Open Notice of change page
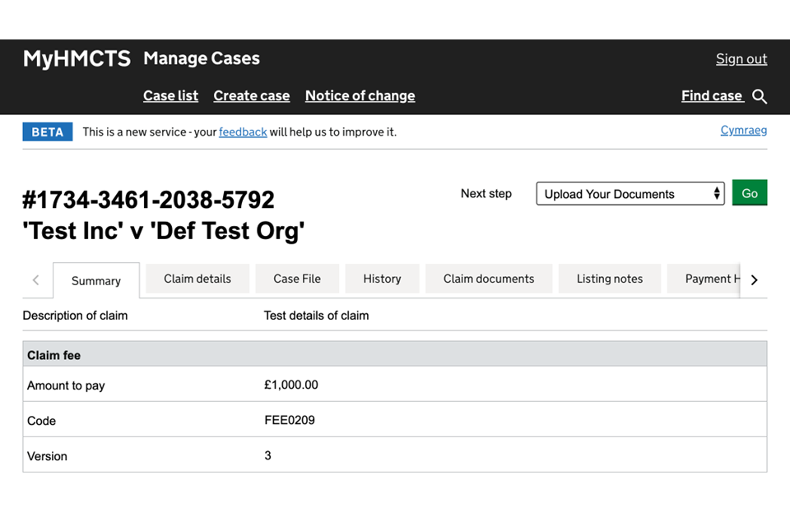790x526 pixels. click(x=360, y=95)
